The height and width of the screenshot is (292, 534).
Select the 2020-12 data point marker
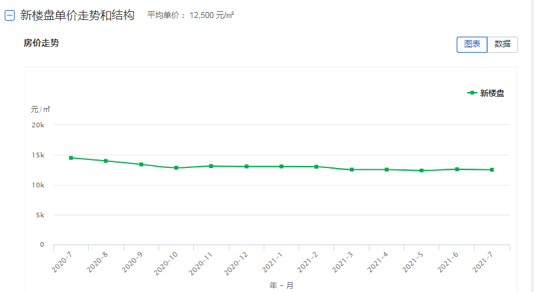point(247,167)
